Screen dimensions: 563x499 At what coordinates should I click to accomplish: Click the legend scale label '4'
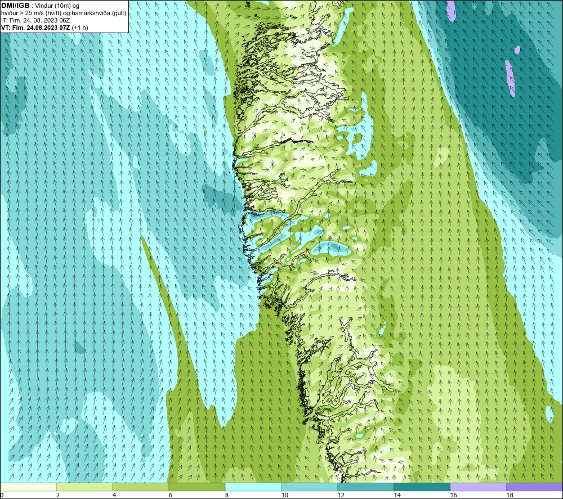point(114,496)
